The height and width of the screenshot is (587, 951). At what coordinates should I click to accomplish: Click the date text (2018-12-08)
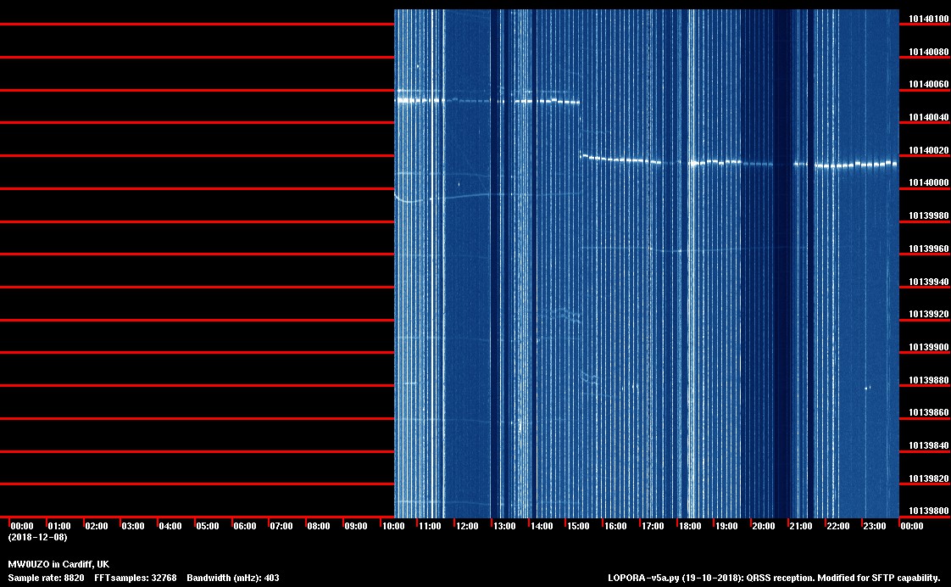(x=37, y=538)
